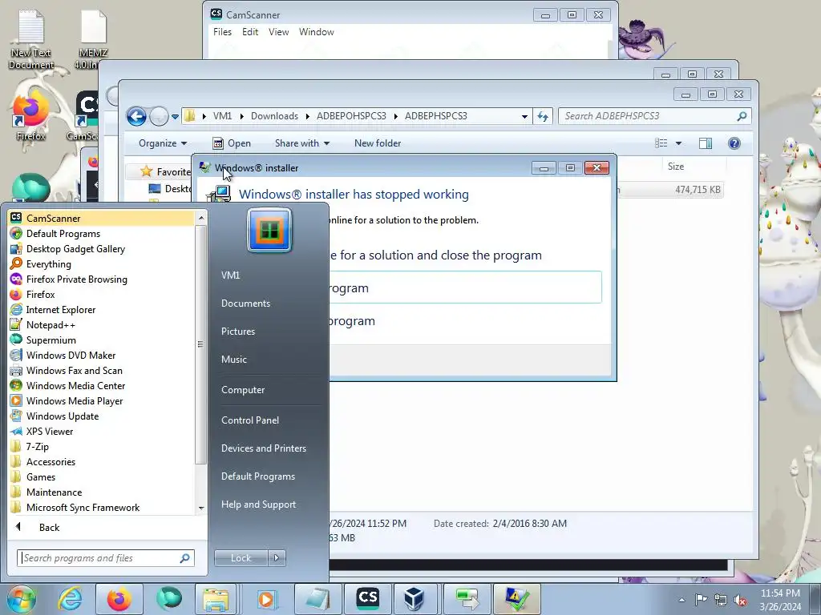Open Explorer help question mark icon
This screenshot has width=821, height=615.
734,143
